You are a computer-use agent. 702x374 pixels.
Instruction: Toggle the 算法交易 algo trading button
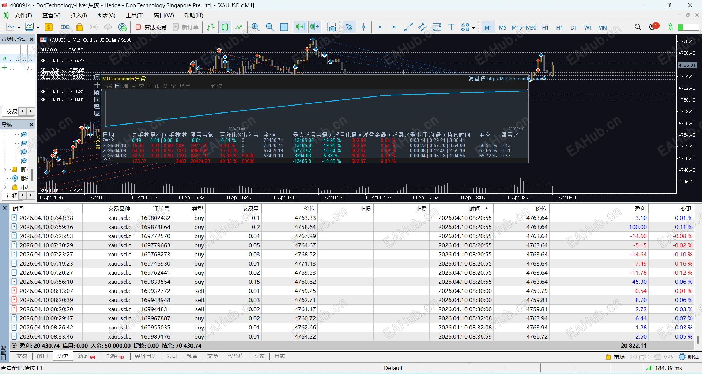coord(151,27)
